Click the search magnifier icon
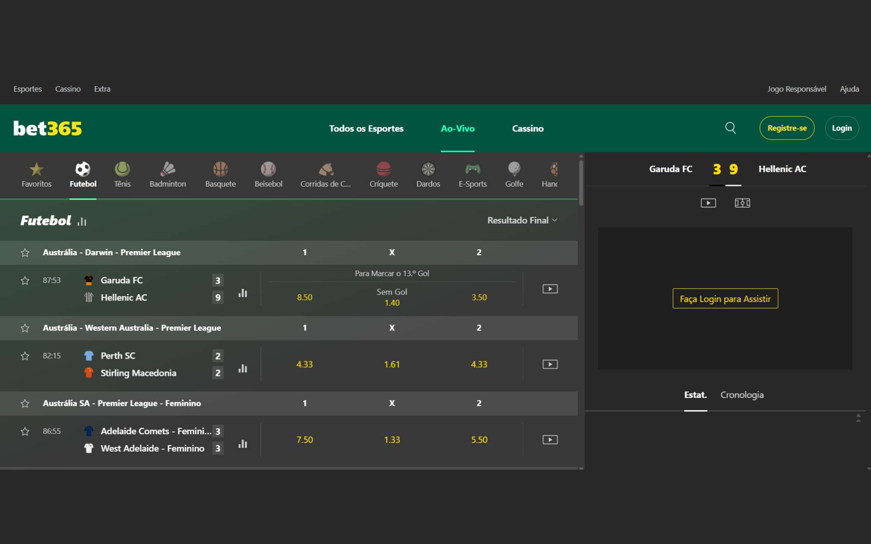The image size is (871, 544). pyautogui.click(x=730, y=128)
